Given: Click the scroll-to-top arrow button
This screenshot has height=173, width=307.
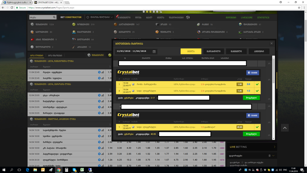Looking at the screenshot, I should pyautogui.click(x=285, y=128).
